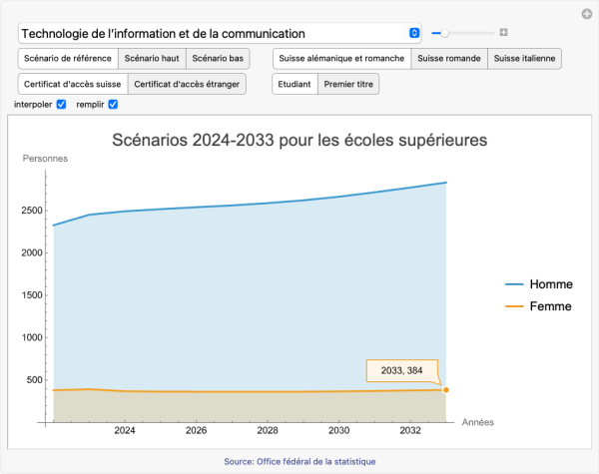Viewport: 599px width, 474px height.
Task: Select Suisse alémanique et romanche region
Action: click(x=341, y=59)
